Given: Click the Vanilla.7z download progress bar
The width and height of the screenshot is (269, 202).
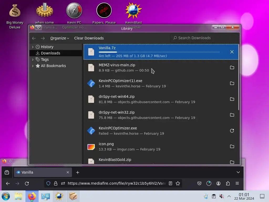Looking at the screenshot, I should [159, 52].
